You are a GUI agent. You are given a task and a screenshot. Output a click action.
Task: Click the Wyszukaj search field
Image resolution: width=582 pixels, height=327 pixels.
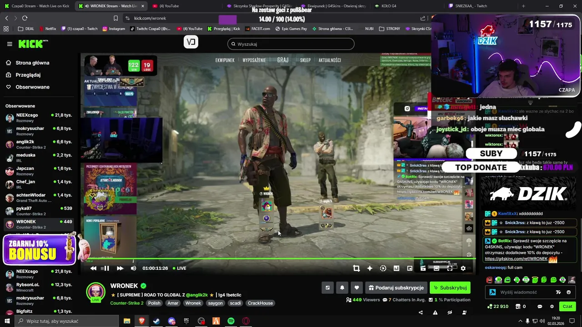click(x=291, y=44)
